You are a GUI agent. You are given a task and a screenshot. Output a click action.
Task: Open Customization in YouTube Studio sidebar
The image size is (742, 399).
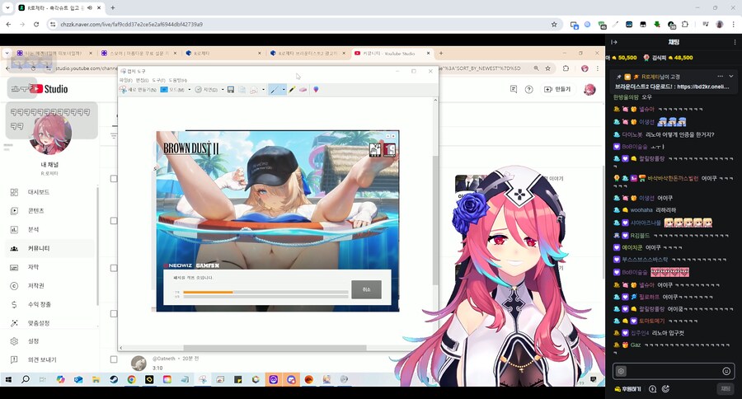pyautogui.click(x=49, y=323)
